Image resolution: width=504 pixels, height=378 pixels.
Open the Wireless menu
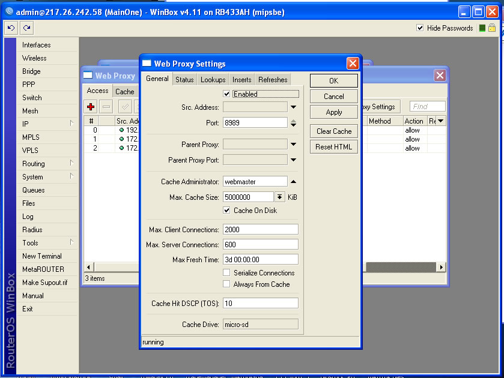click(34, 58)
